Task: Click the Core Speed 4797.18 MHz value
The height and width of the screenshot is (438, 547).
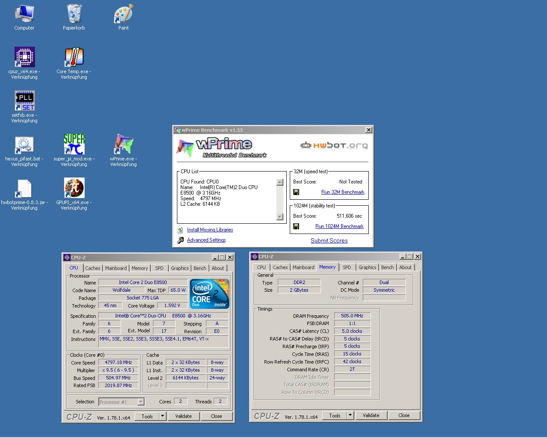Action: (118, 362)
